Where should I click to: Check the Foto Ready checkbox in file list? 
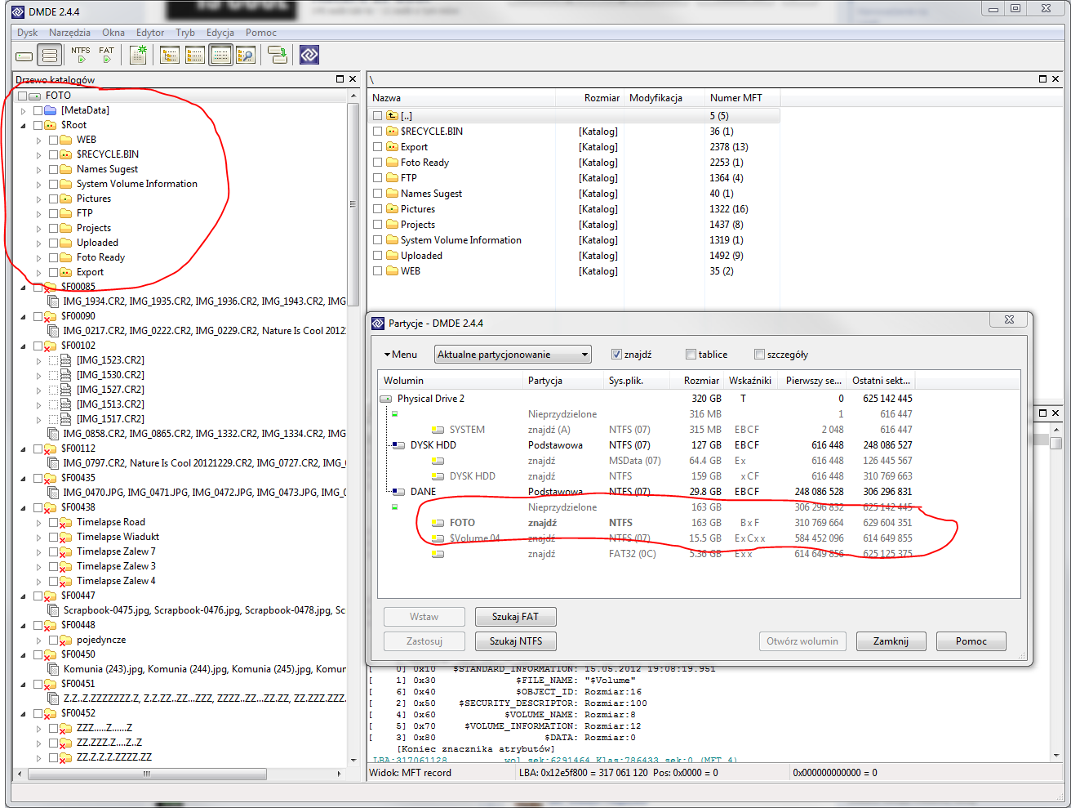377,163
